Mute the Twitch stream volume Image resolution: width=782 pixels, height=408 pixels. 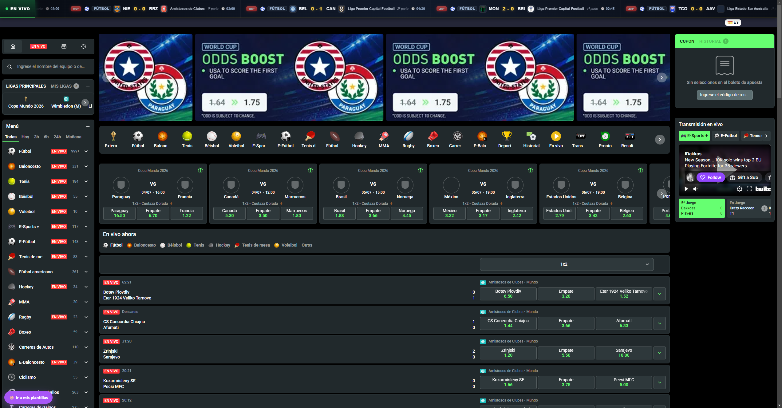pyautogui.click(x=696, y=189)
